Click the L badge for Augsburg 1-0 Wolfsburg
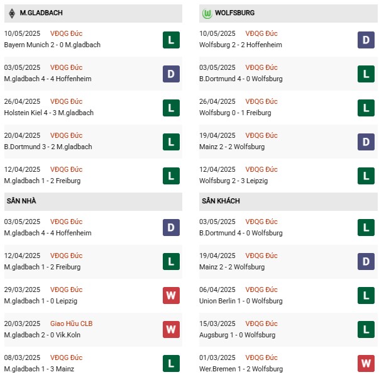 (x=366, y=329)
